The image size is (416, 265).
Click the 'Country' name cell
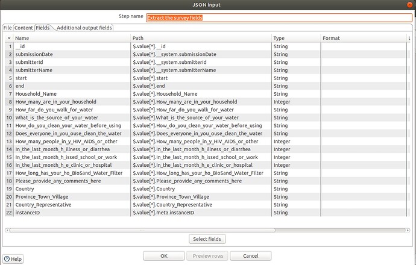72,189
